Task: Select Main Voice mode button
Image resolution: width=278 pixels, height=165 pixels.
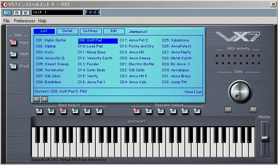Action: pos(13,42)
